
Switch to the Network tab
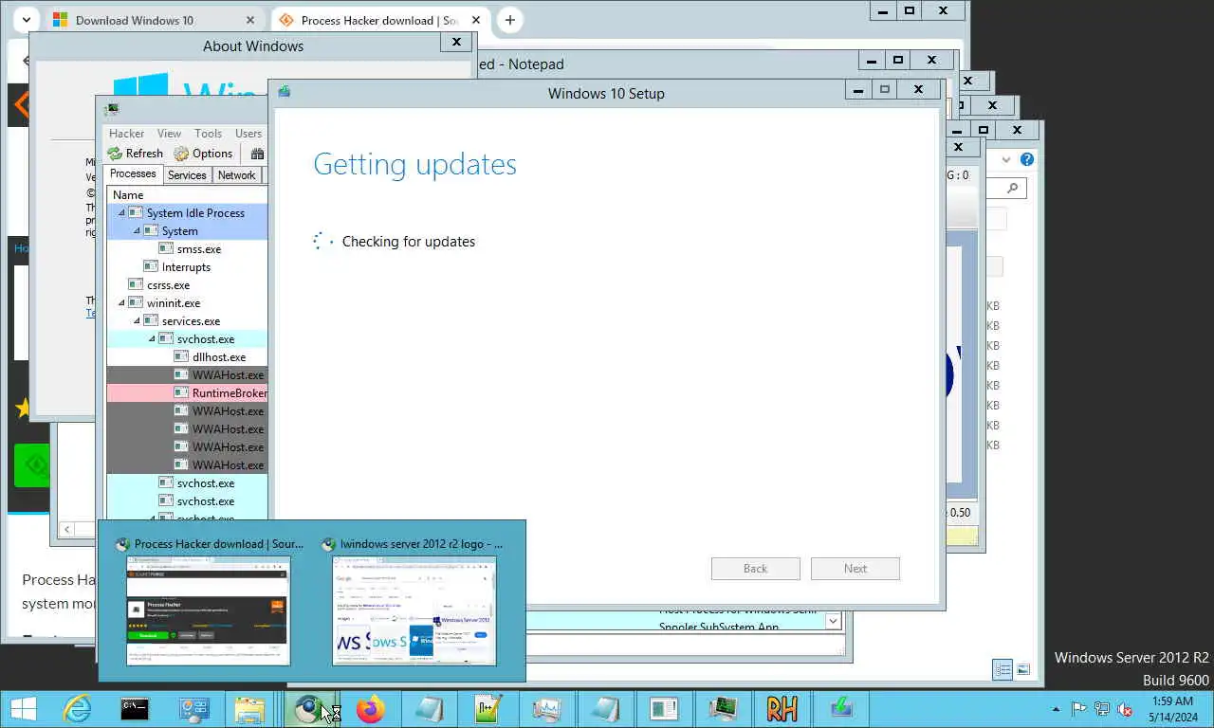tap(236, 175)
